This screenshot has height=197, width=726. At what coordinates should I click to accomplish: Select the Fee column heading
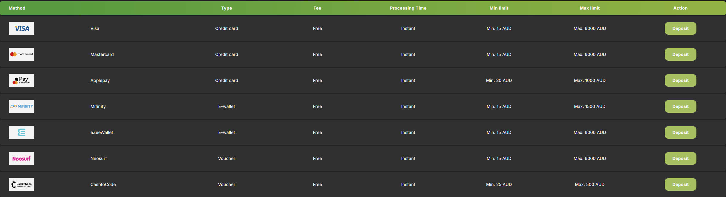pyautogui.click(x=317, y=8)
